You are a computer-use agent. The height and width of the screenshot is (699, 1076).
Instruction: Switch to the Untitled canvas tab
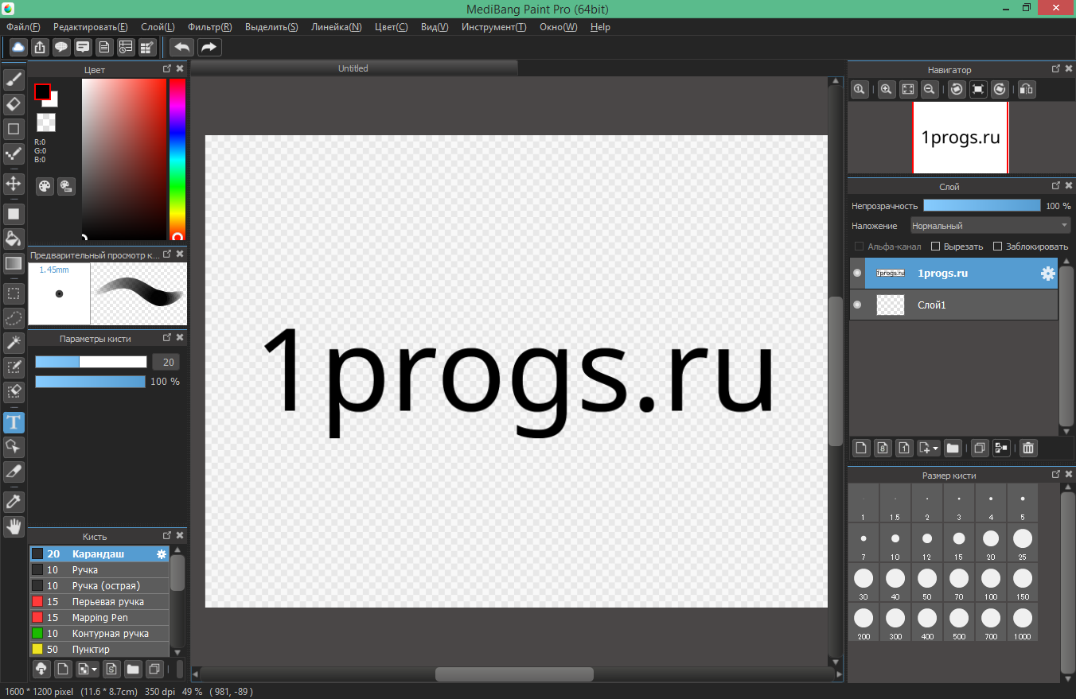point(353,68)
